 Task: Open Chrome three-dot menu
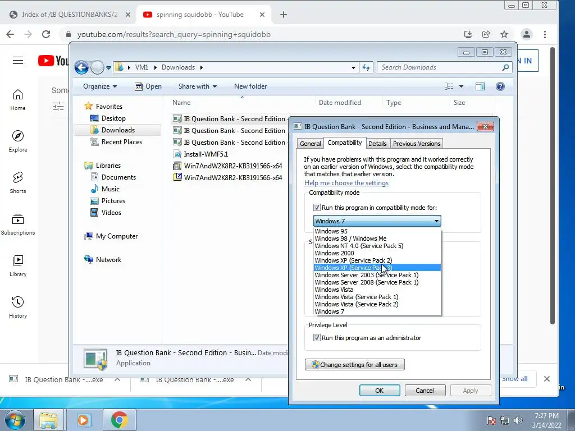pos(545,34)
